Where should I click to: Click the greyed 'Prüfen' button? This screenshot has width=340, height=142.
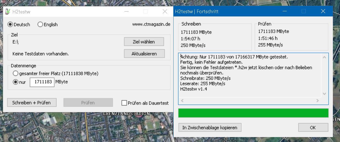tap(88, 103)
